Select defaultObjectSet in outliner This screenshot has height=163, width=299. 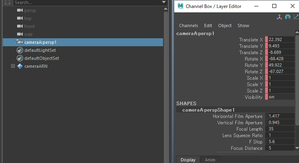41,58
